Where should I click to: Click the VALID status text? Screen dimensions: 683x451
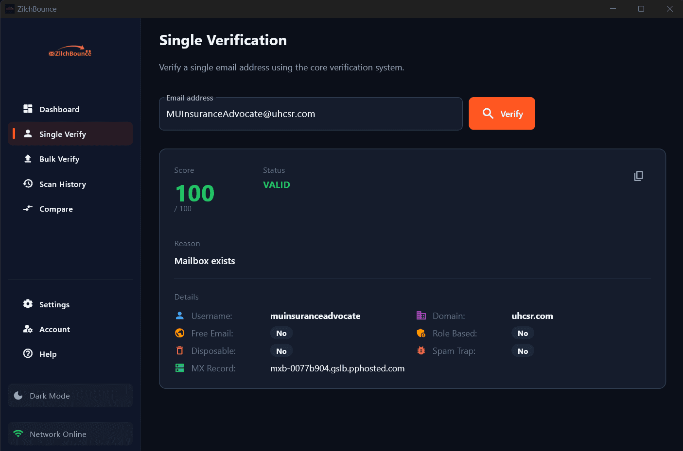pyautogui.click(x=277, y=185)
